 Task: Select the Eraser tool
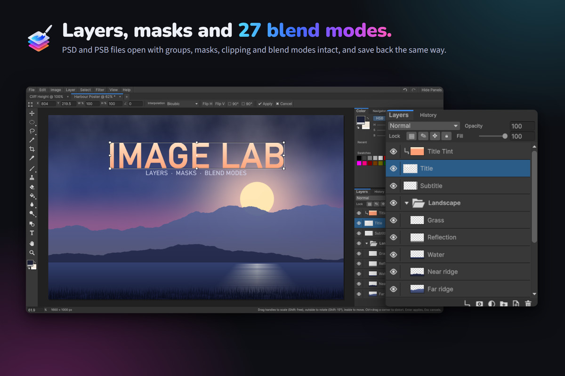coord(32,187)
